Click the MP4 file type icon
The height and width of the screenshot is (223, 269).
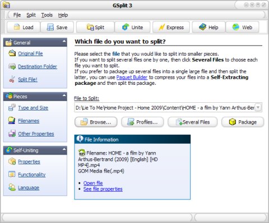82,153
